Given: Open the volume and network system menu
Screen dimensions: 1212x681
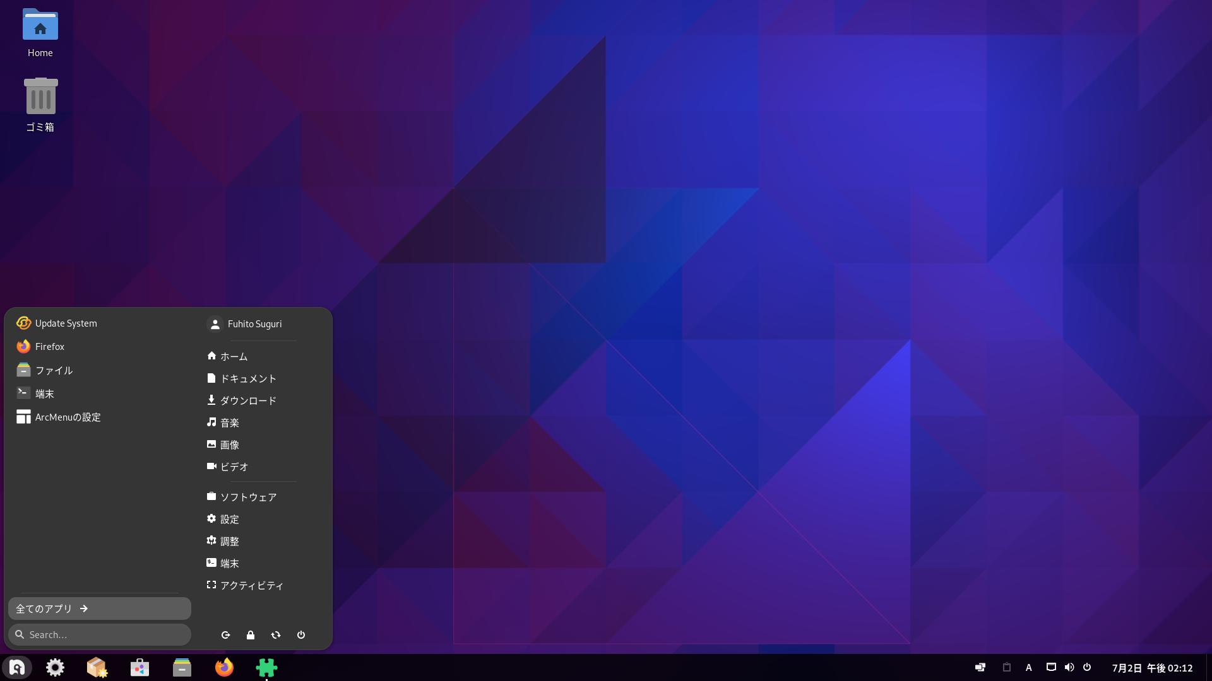Looking at the screenshot, I should pyautogui.click(x=1069, y=667).
